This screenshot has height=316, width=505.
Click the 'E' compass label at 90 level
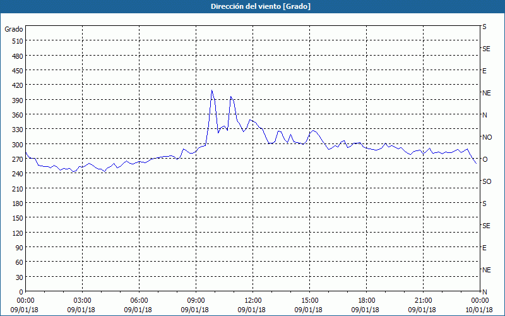(x=484, y=248)
